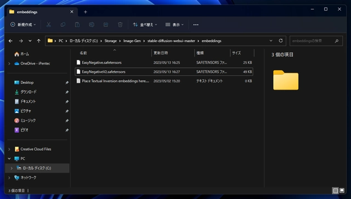Click the search magnifier icon
The width and height of the screenshot is (351, 199).
click(337, 41)
